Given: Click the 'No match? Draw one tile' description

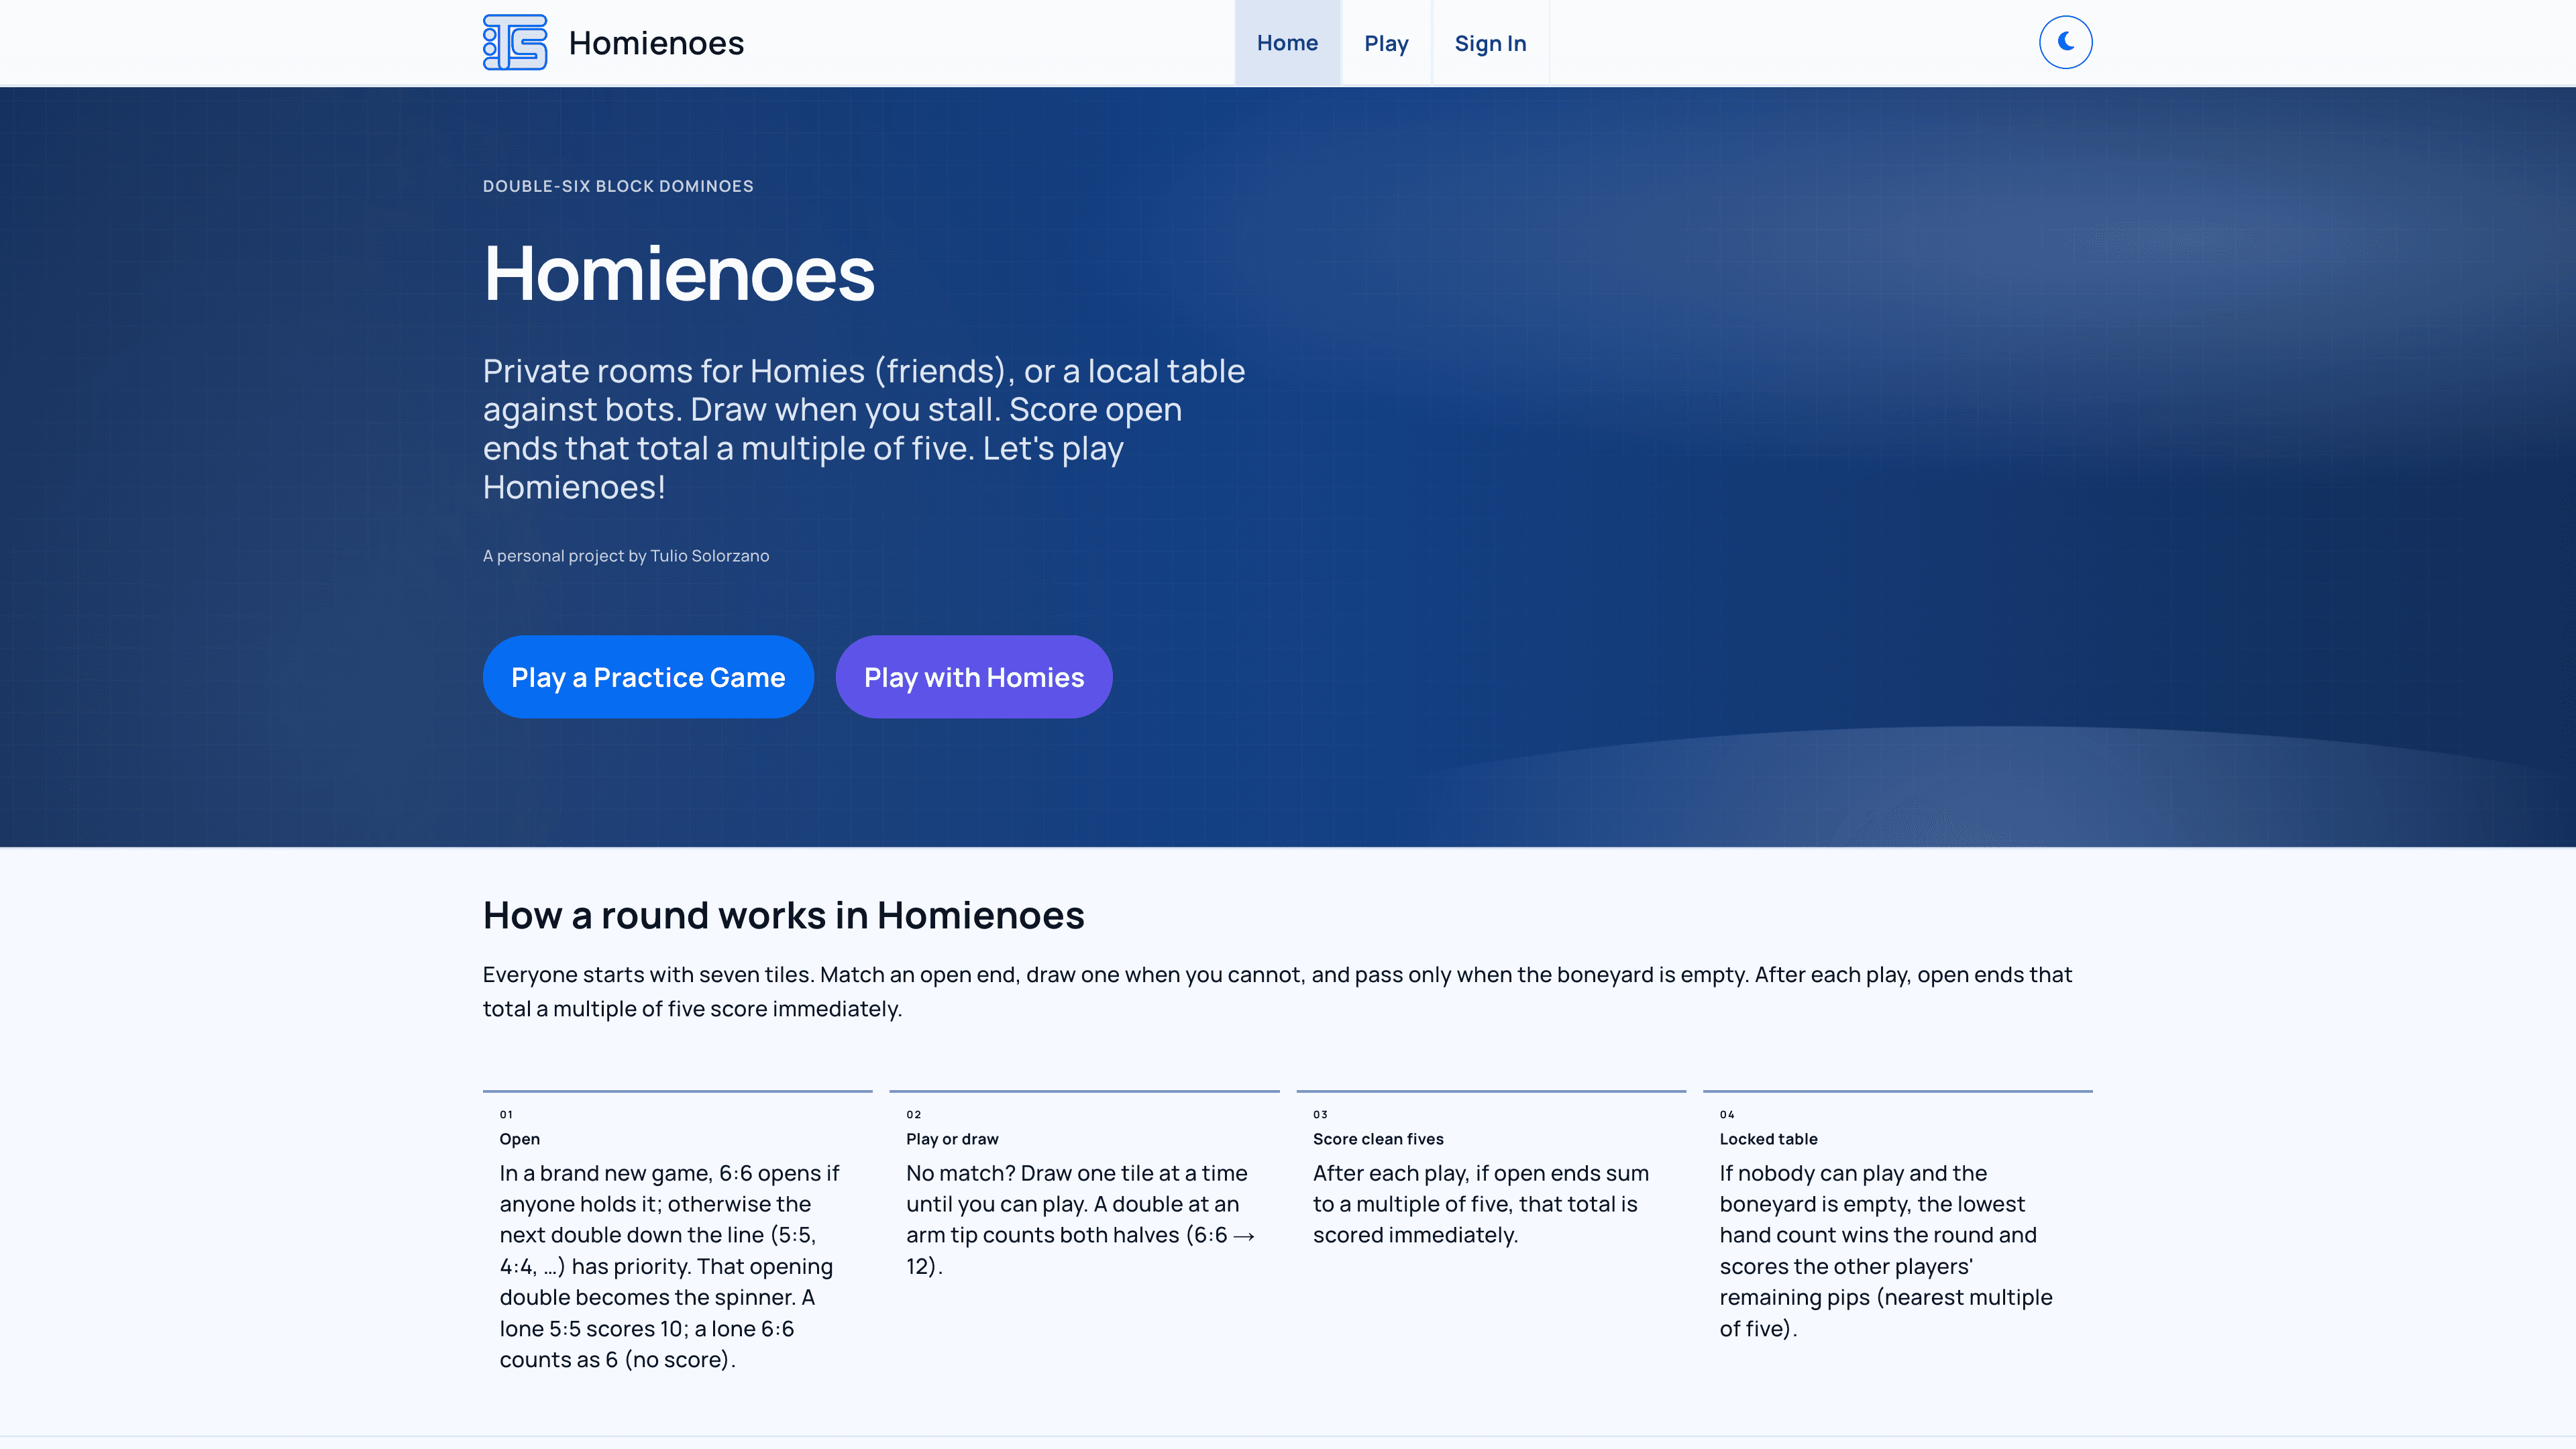Looking at the screenshot, I should pyautogui.click(x=1080, y=1219).
